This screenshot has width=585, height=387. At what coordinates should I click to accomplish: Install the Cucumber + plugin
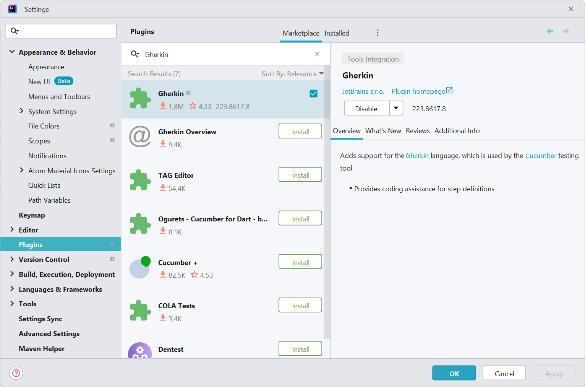coord(300,262)
